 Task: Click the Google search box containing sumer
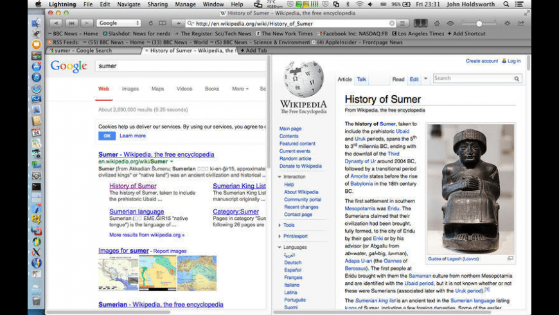[180, 66]
